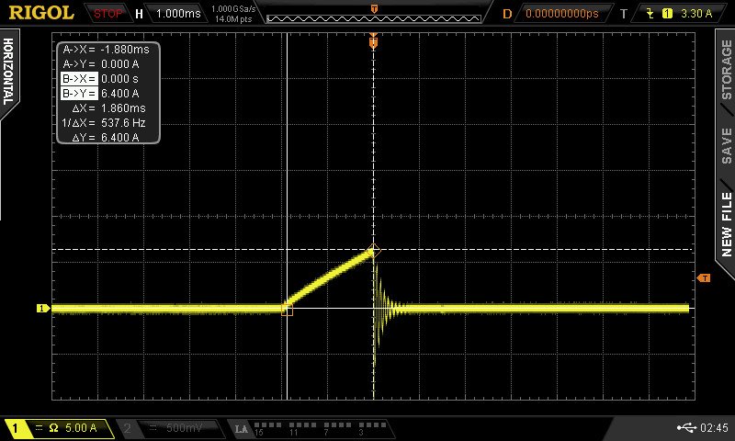Image resolution: width=735 pixels, height=441 pixels.
Task: Select the channel 1 ground marker
Action: pyautogui.click(x=41, y=309)
